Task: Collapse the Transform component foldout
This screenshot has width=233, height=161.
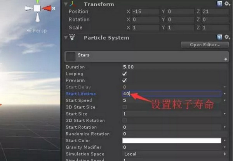Action: coord(66,4)
